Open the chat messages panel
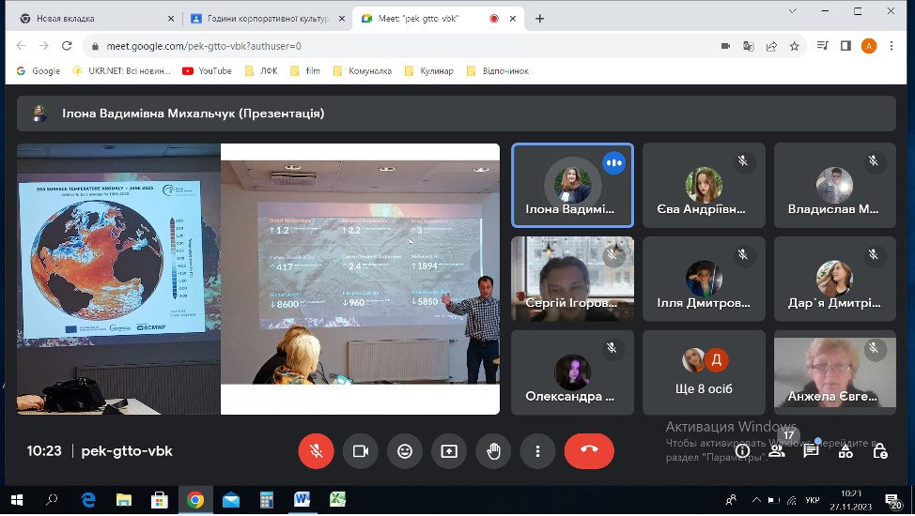The width and height of the screenshot is (915, 516). click(811, 450)
